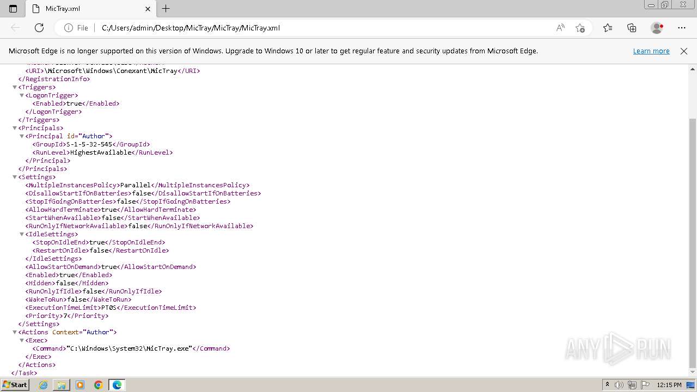Collapse the Settings XML node
Screen dimensions: 697x392
(15, 177)
